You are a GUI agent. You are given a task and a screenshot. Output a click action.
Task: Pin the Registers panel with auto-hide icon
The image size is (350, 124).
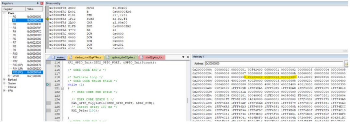click(x=38, y=3)
